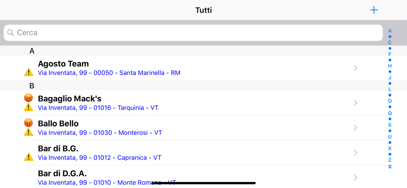The width and height of the screenshot is (407, 188).
Task: Click the magnifying glass in the search bar
Action: pyautogui.click(x=11, y=33)
